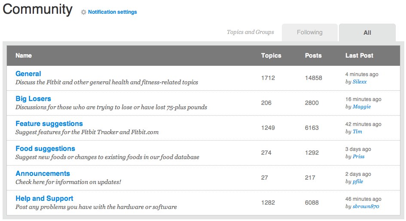This screenshot has width=406, height=221.
Task: Go to Feature suggestions forum
Action: 49,123
